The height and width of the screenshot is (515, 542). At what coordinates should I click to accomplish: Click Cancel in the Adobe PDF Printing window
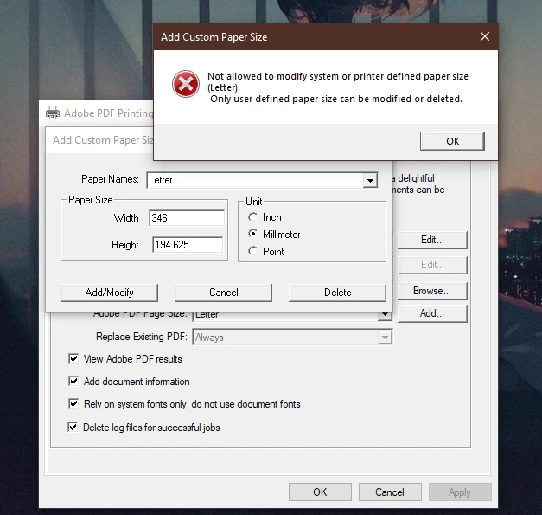pyautogui.click(x=390, y=492)
